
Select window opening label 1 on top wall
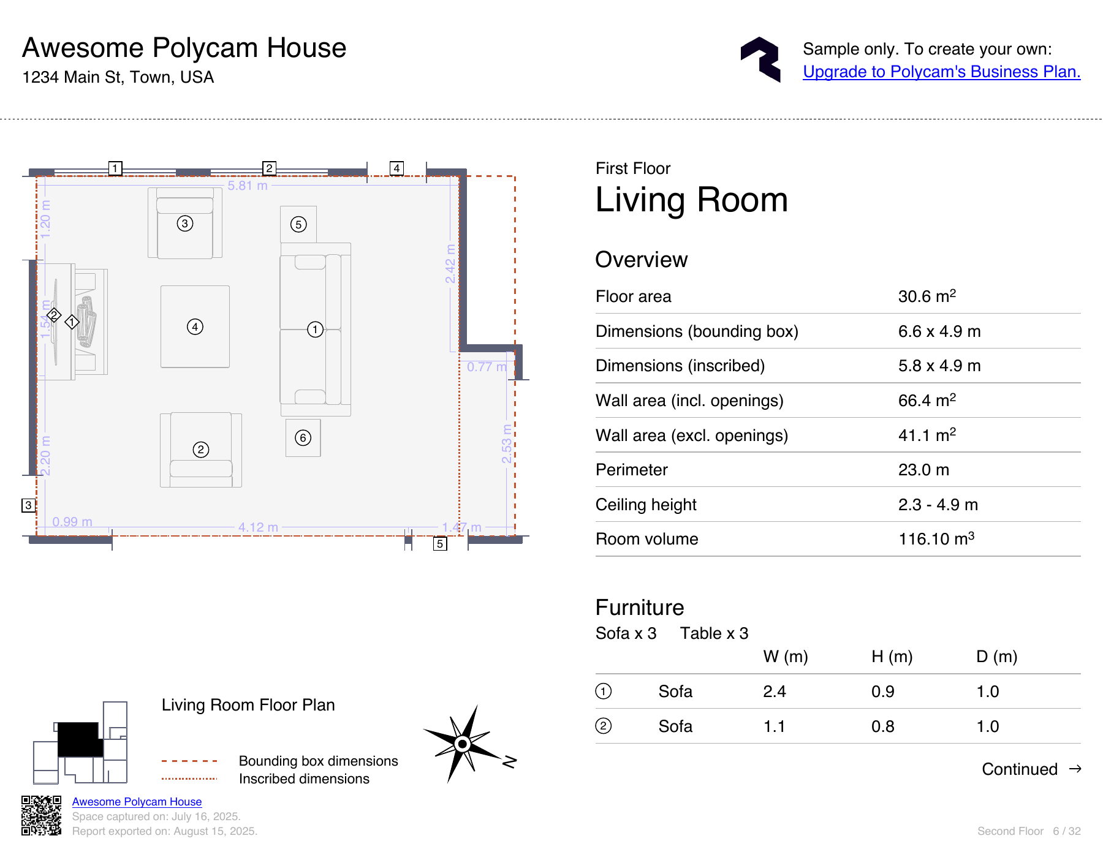[x=115, y=168]
